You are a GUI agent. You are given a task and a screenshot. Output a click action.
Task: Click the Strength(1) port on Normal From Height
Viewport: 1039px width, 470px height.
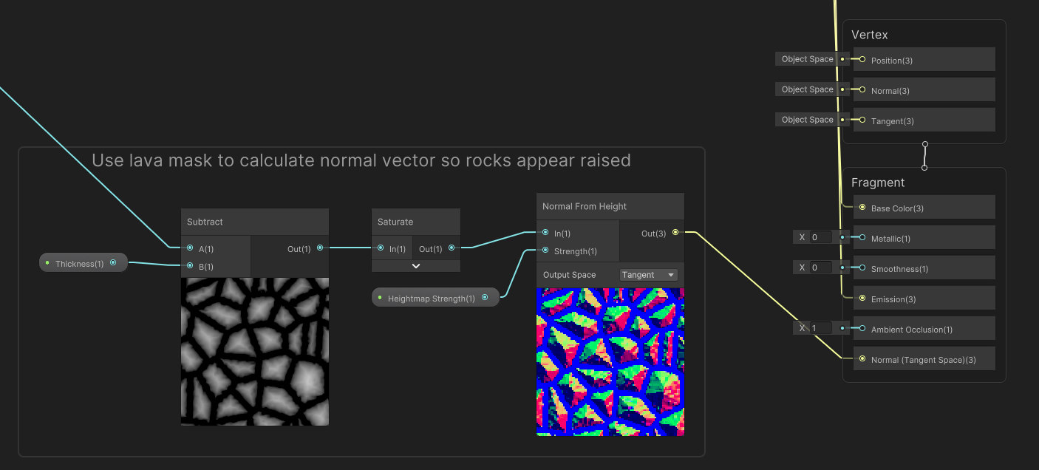pos(545,251)
